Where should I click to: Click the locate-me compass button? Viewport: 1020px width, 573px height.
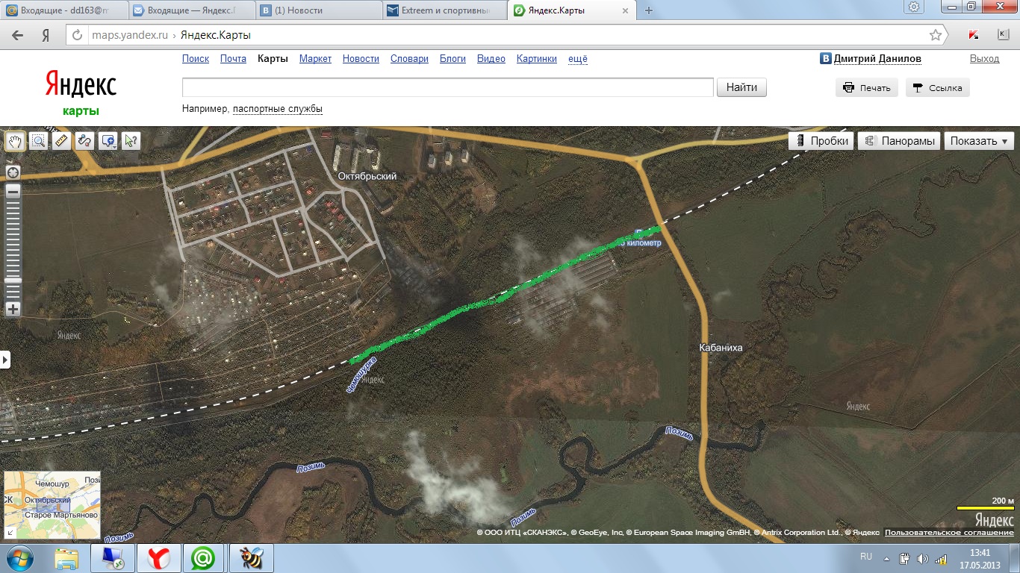click(13, 172)
